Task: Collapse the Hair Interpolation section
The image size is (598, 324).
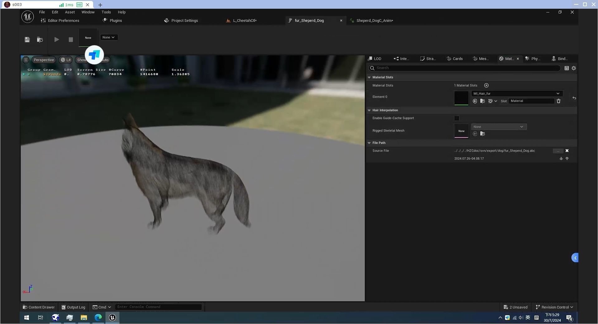Action: pyautogui.click(x=369, y=110)
